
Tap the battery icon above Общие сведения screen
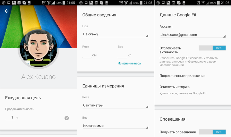(x=141, y=3)
